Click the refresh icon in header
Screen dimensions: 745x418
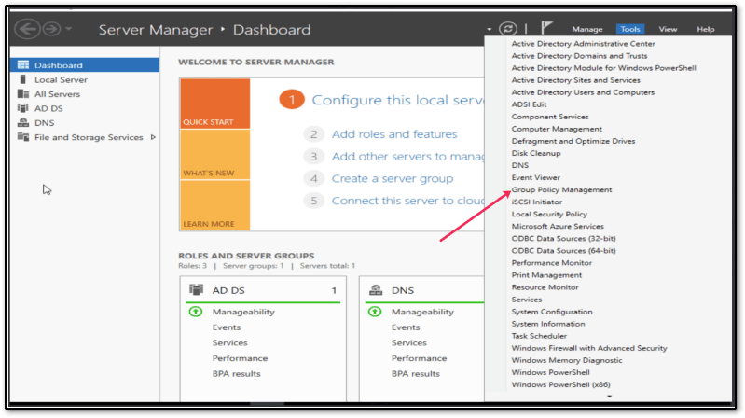(507, 29)
